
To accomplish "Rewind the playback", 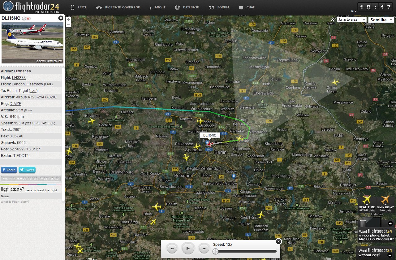I will (172, 248).
